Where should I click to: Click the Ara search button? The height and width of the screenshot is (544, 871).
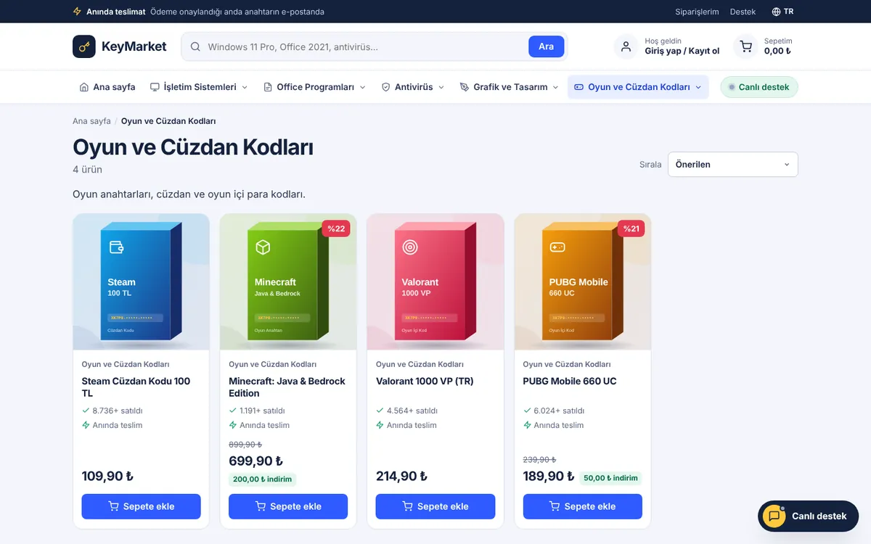click(547, 46)
